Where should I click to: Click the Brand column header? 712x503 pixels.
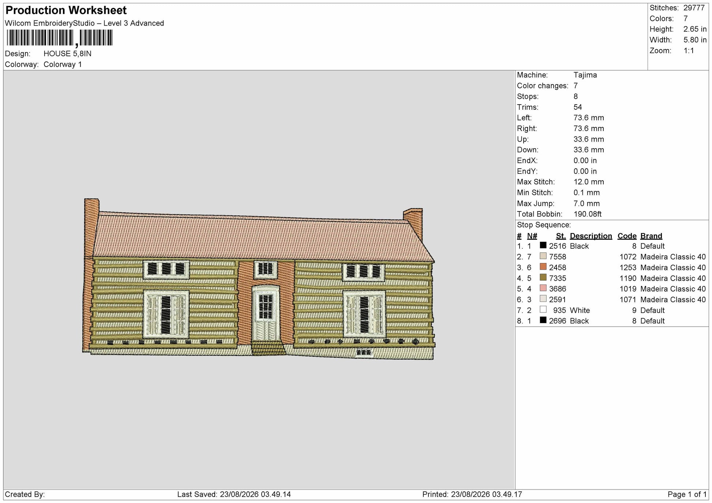651,236
